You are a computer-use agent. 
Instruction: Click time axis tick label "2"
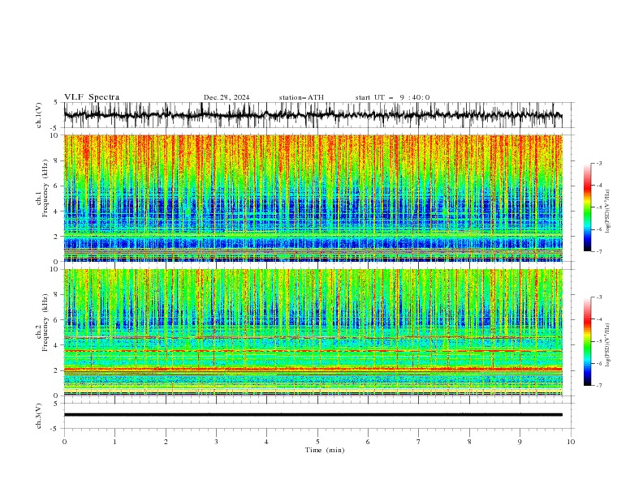pos(166,442)
